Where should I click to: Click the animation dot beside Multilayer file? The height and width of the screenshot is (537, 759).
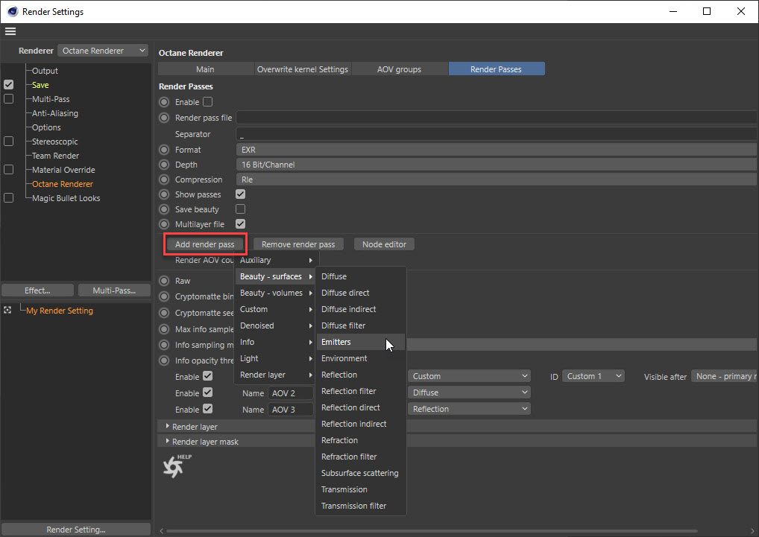point(164,224)
